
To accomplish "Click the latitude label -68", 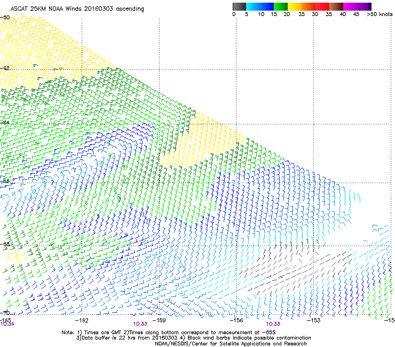I will (x=5, y=244).
